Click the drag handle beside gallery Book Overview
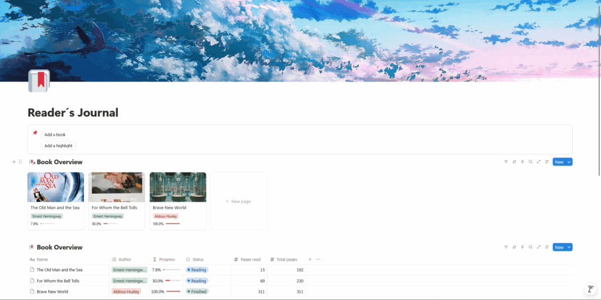601x300 pixels. [21, 162]
